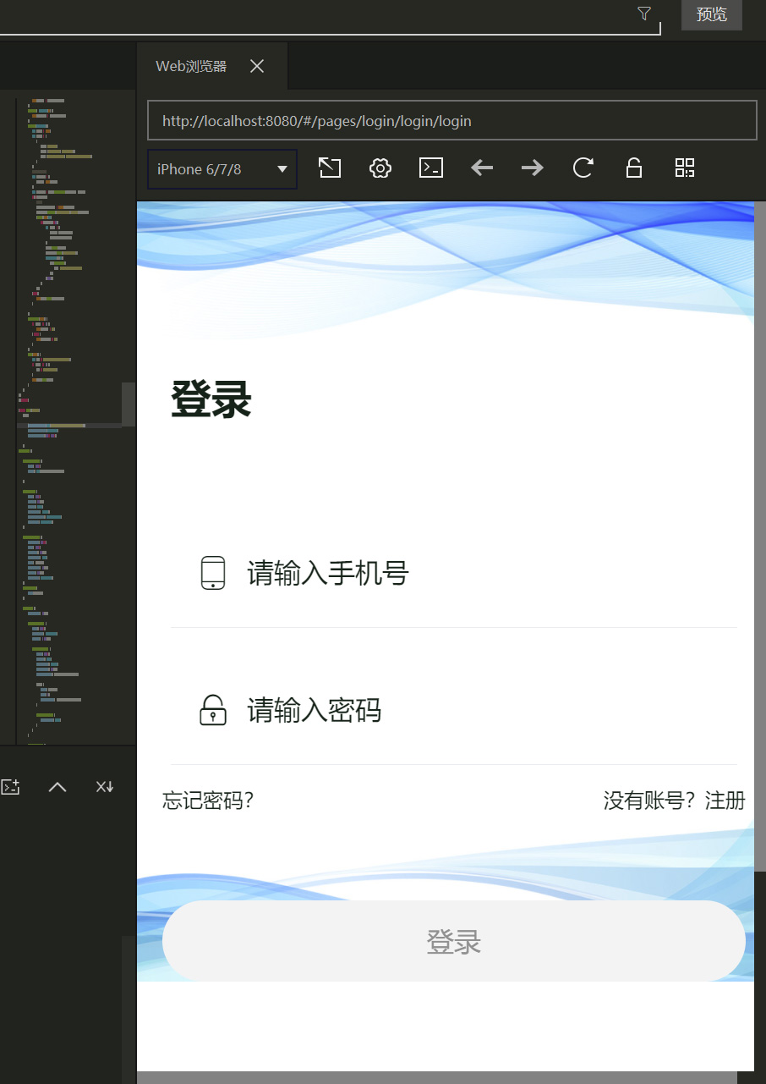Click the QR code icon
The height and width of the screenshot is (1084, 766).
coord(685,168)
